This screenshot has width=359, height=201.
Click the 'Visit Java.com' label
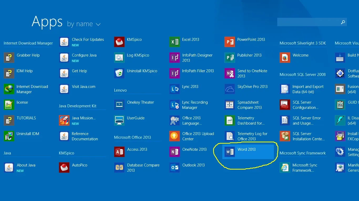click(x=84, y=87)
